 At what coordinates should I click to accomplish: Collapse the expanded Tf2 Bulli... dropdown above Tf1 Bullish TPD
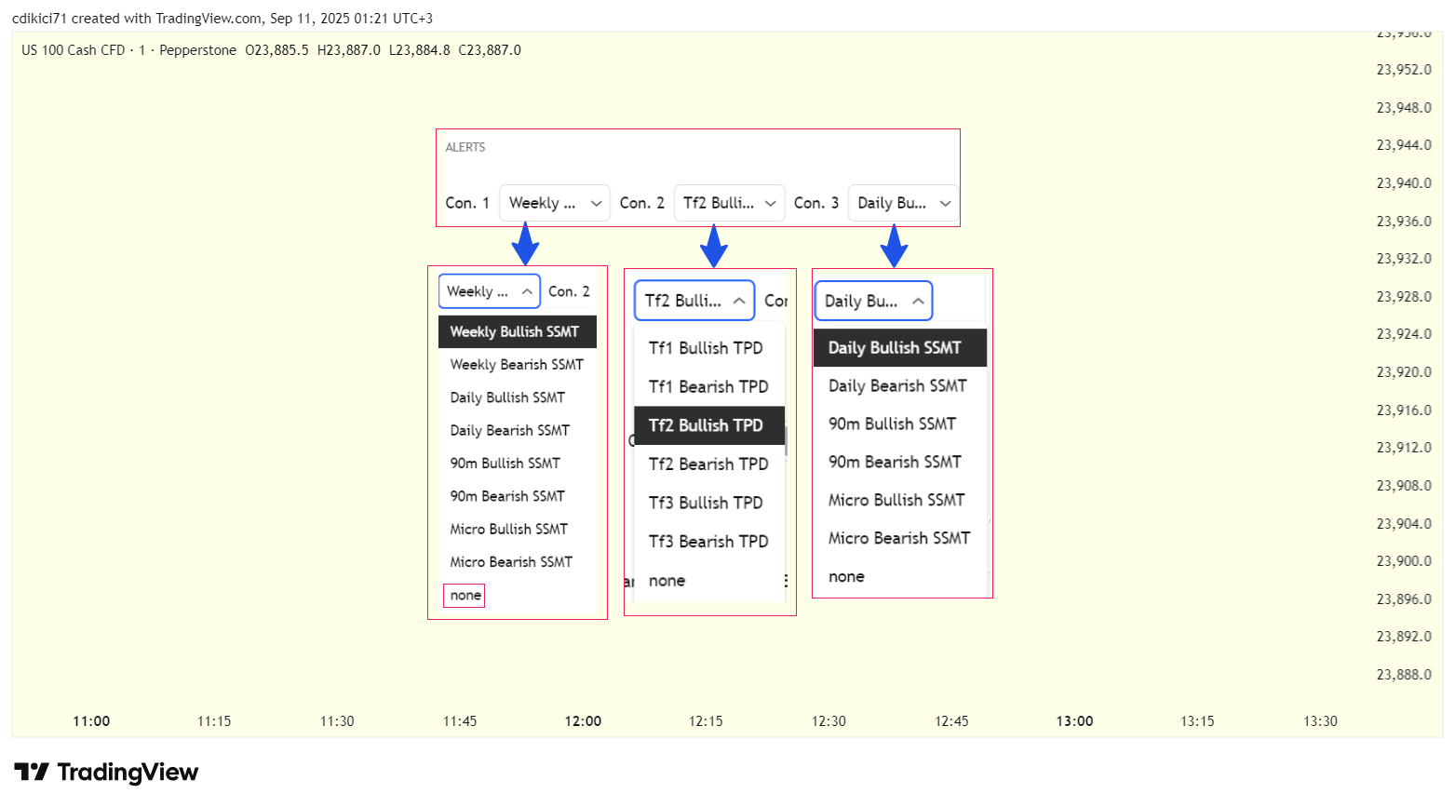point(694,301)
